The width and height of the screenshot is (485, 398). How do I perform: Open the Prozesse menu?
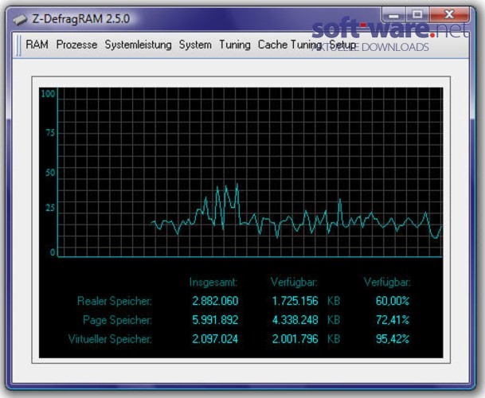76,45
